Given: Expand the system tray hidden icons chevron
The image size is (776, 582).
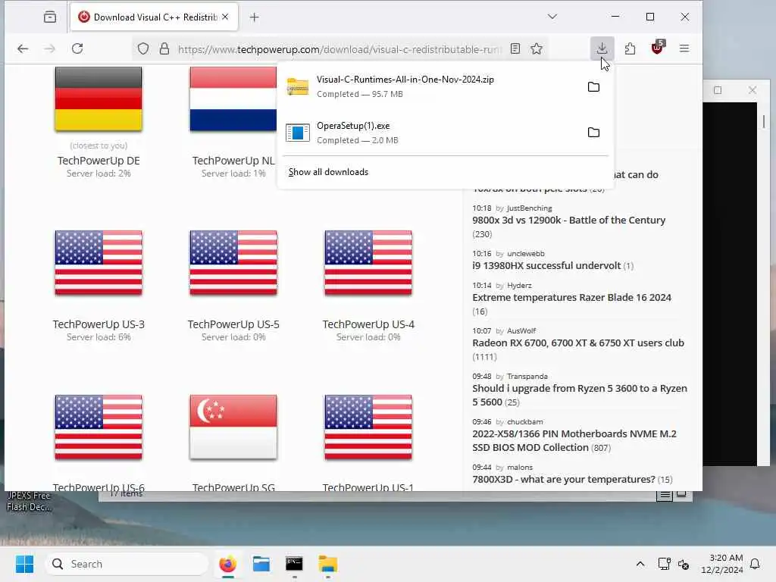Looking at the screenshot, I should 640,564.
